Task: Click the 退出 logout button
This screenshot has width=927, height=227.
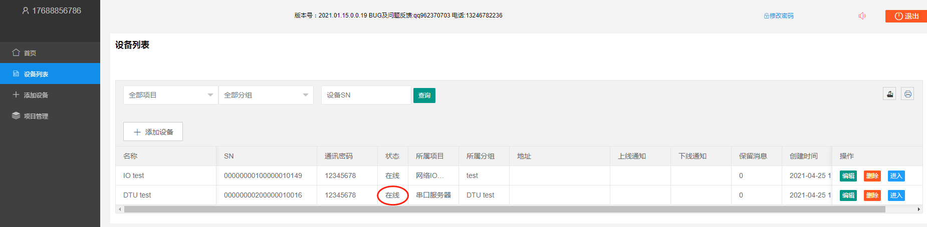Action: pos(906,16)
